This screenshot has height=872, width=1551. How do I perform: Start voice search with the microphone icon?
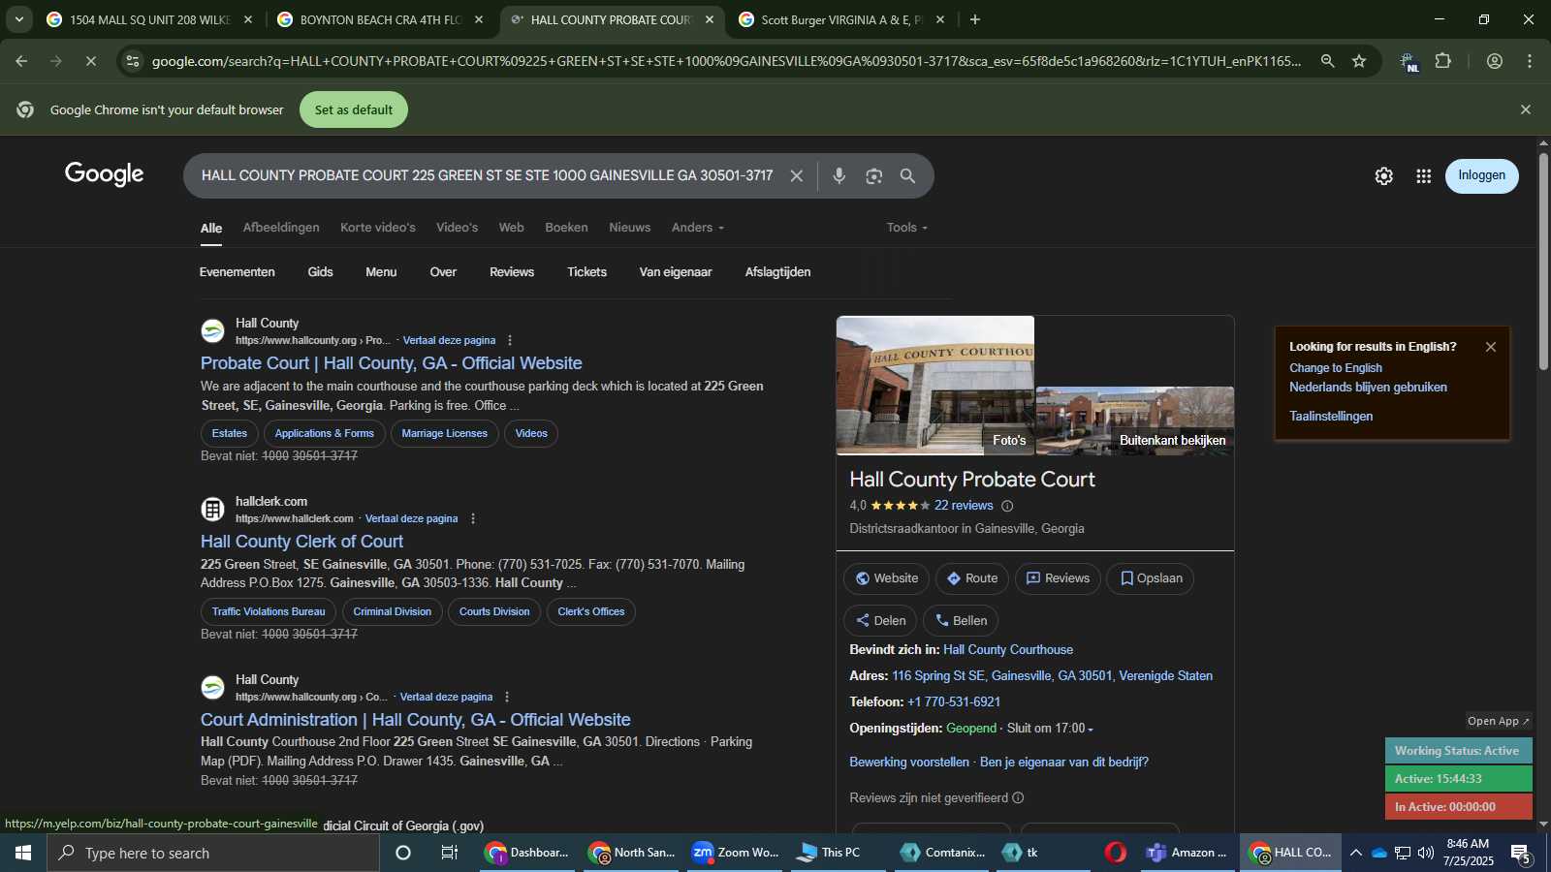coord(839,175)
